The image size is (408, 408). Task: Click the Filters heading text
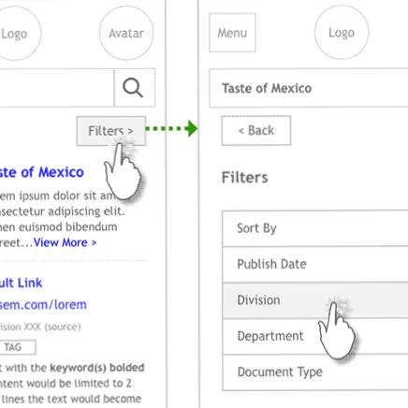click(x=244, y=178)
